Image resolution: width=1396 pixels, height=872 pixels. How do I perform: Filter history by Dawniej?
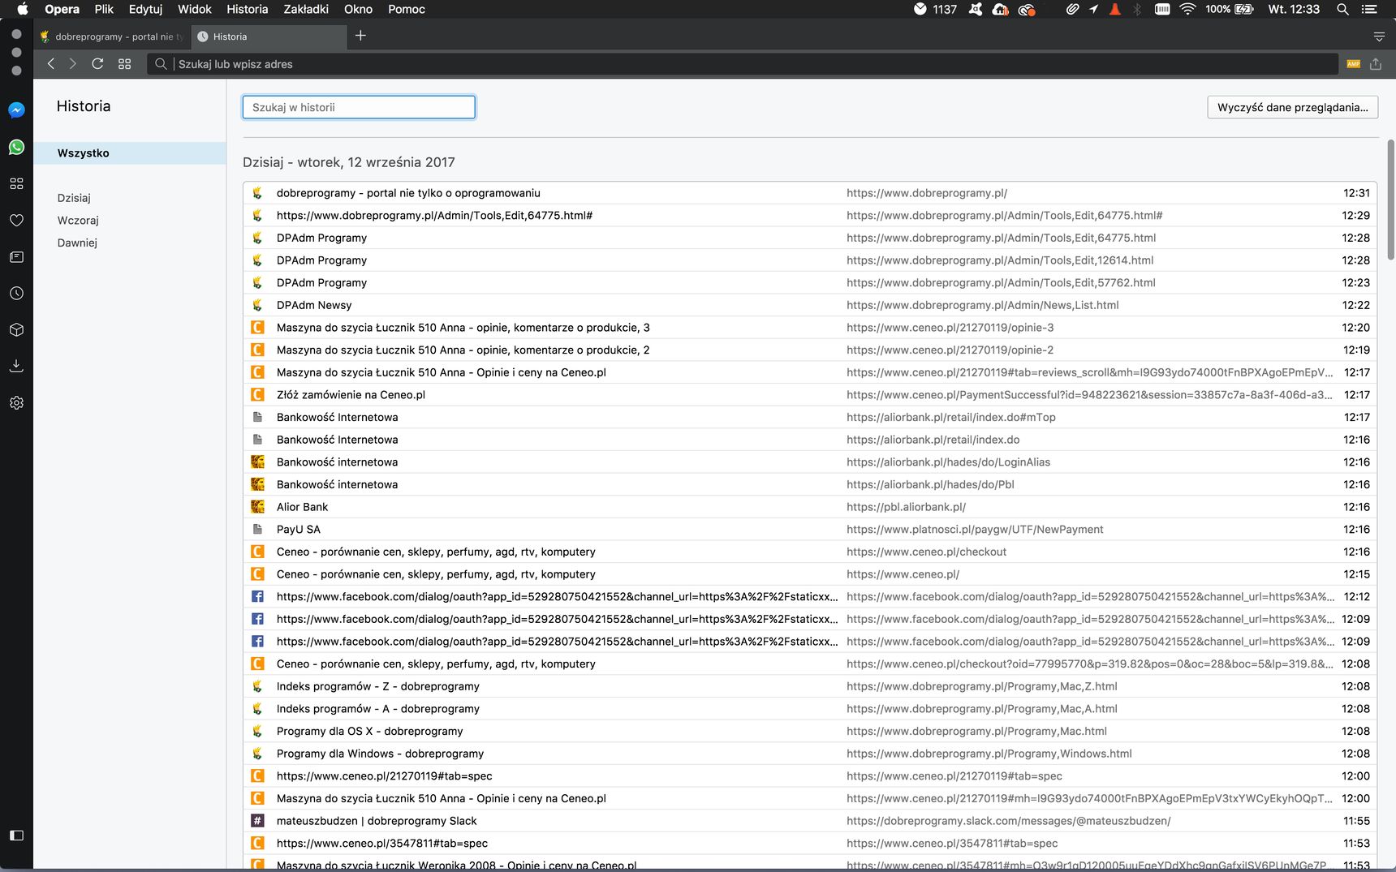pos(77,243)
